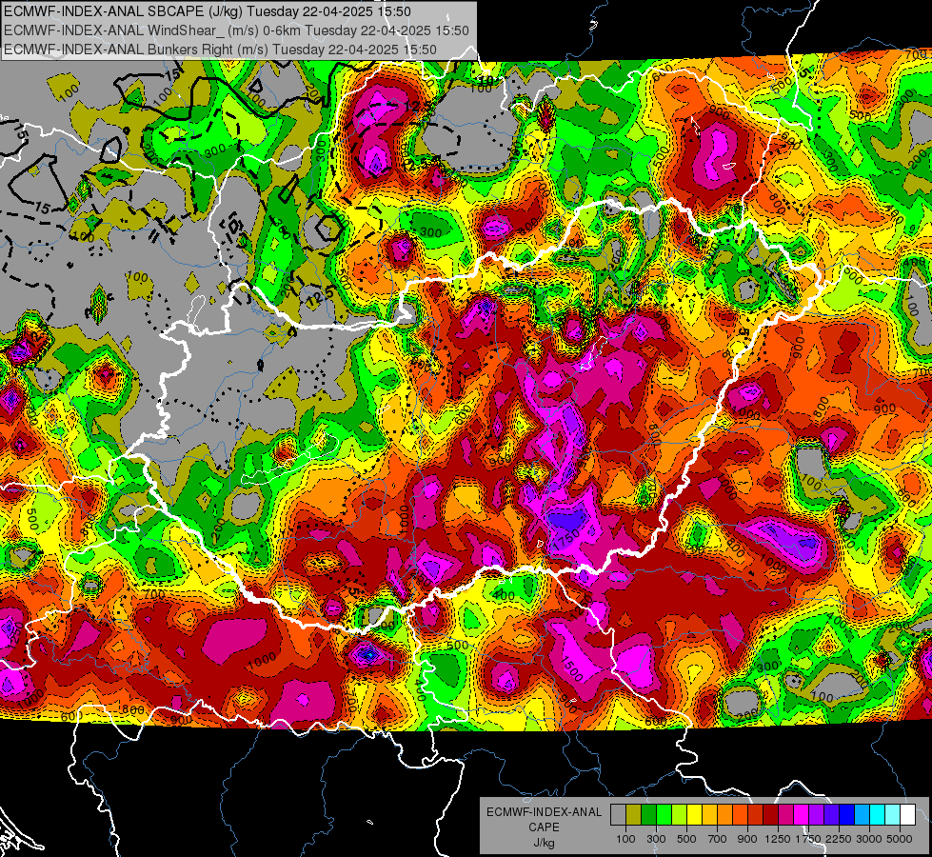Screen dimensions: 932x857
Task: Click the 1250 value under the legend bar
Action: click(778, 839)
